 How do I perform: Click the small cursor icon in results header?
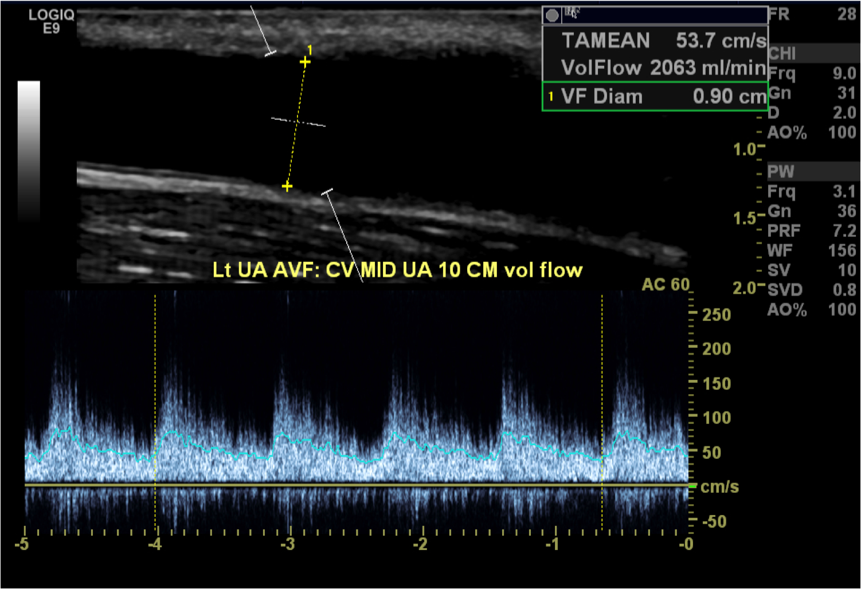pos(571,13)
